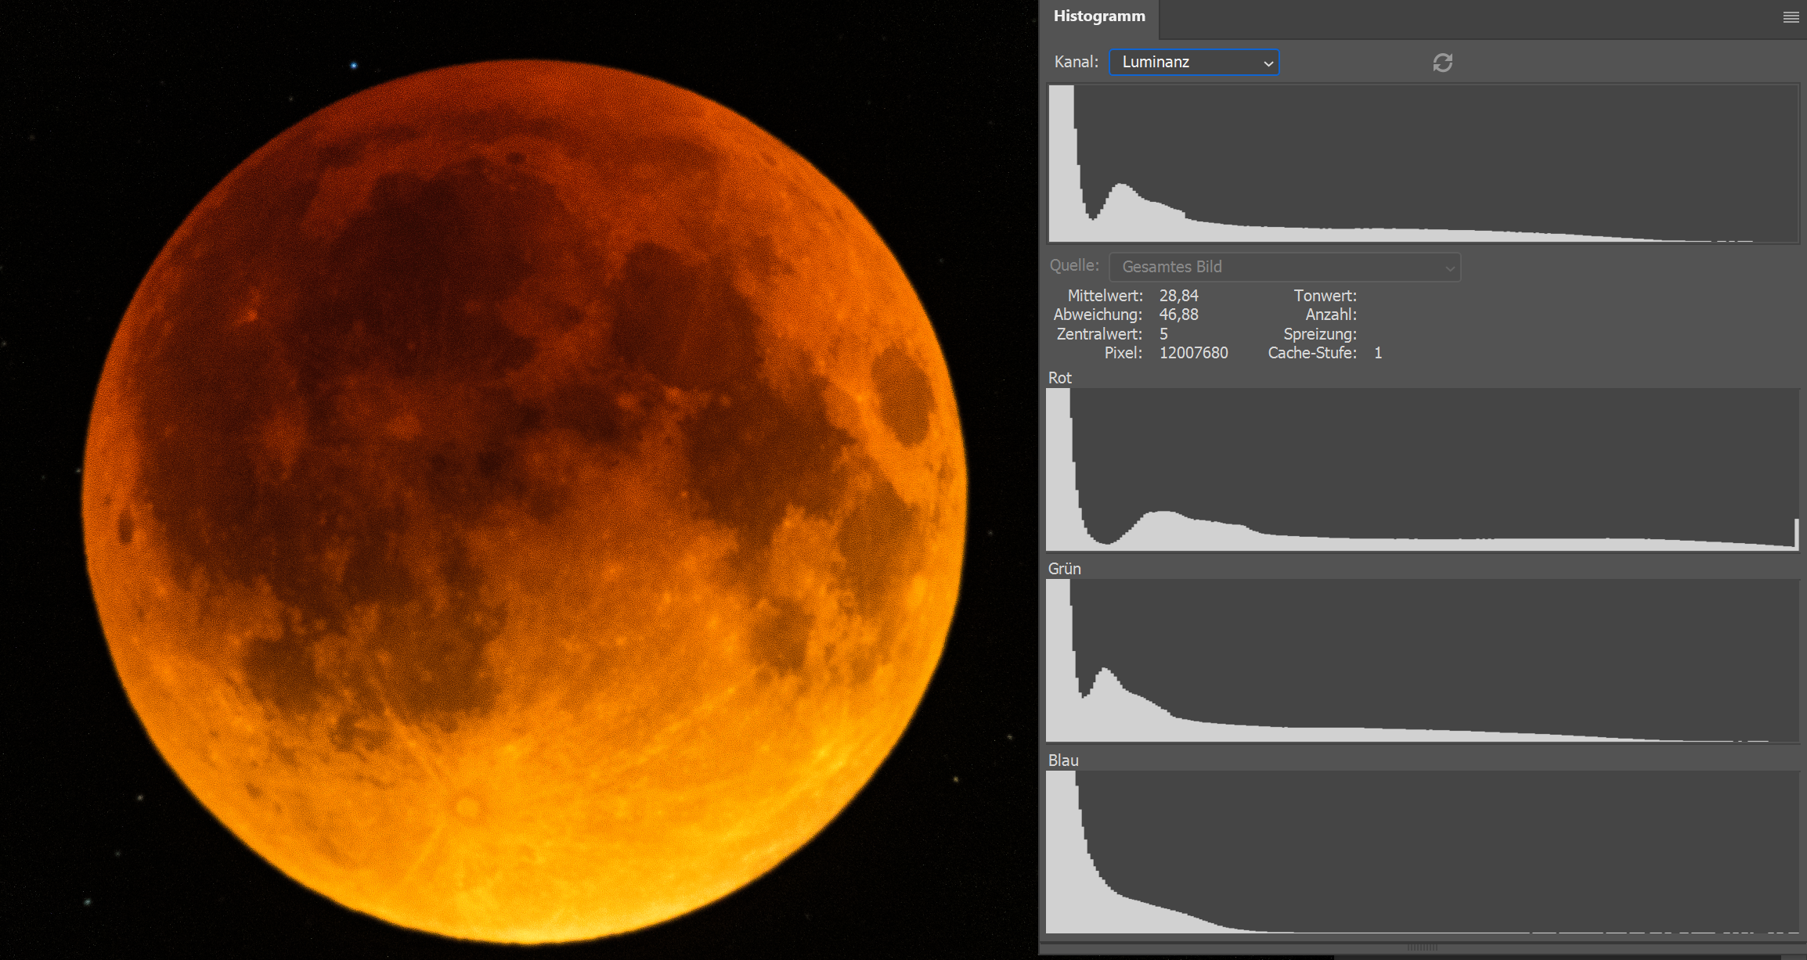This screenshot has height=960, width=1807.
Task: Open the Quelle Gesamtes Bild dropdown
Action: (x=1284, y=267)
